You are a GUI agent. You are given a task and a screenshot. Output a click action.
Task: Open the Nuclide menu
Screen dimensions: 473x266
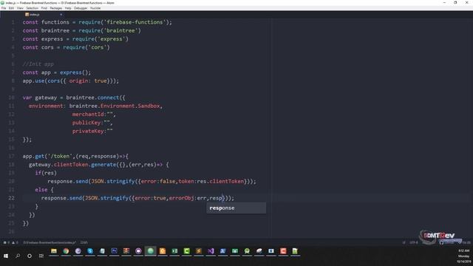[x=95, y=8]
